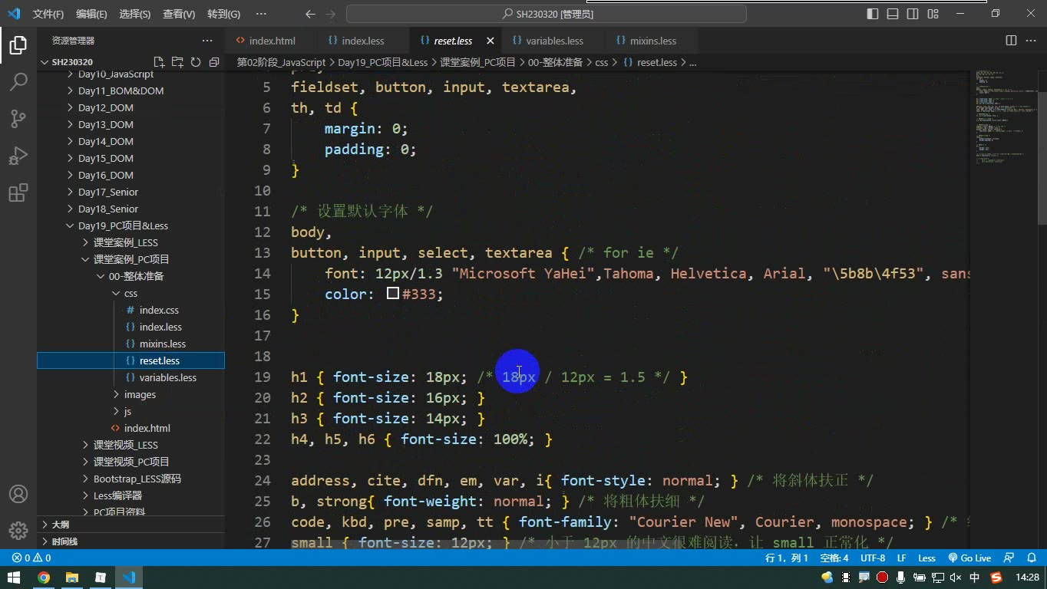Screen dimensions: 1047x589
Task: Open the #333 color swatch picker
Action: [x=393, y=293]
